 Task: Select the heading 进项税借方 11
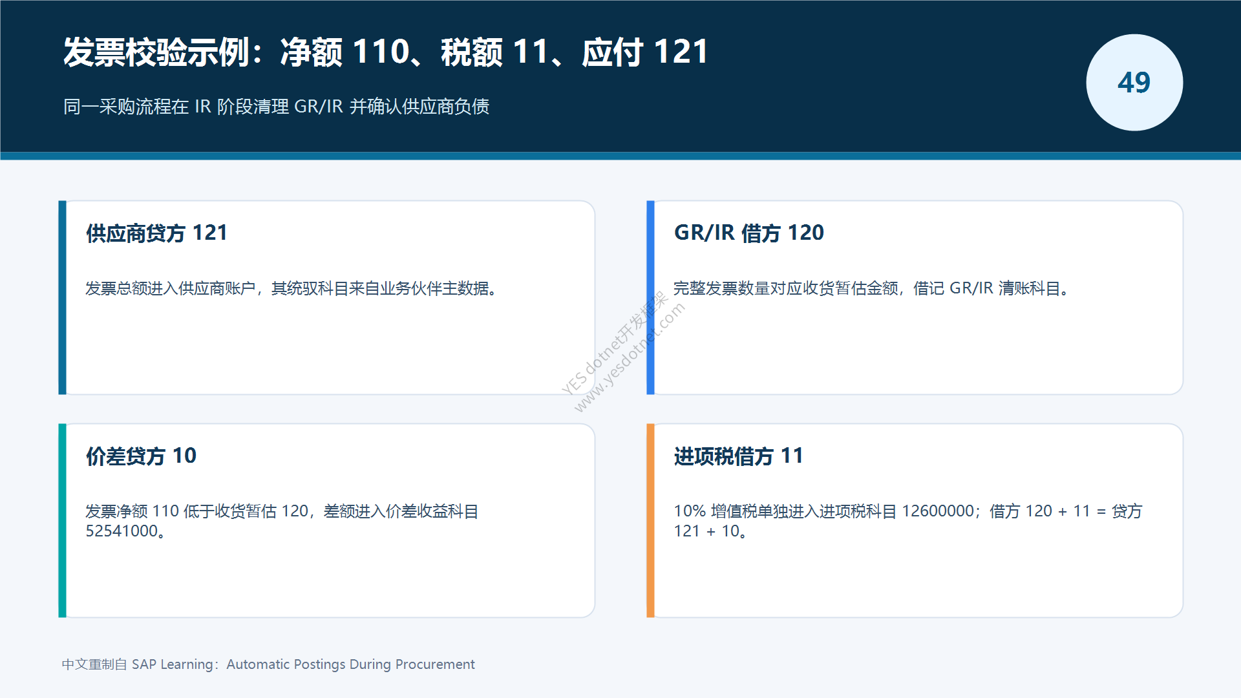[x=738, y=456]
